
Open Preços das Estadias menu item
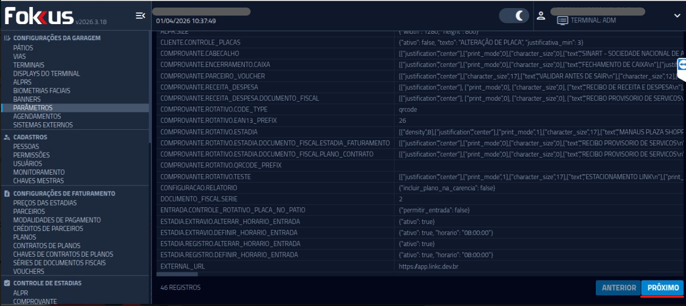tap(45, 203)
